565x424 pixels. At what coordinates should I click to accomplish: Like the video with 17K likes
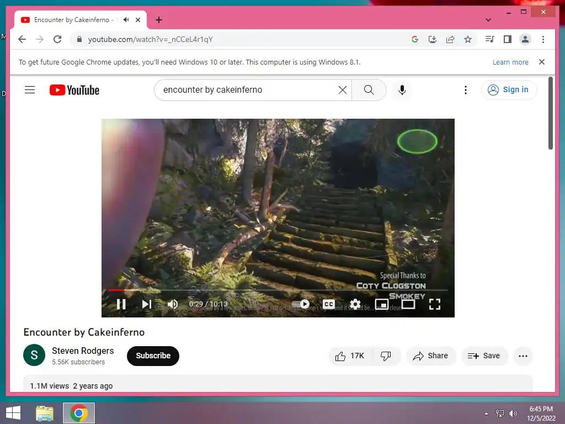coord(350,356)
